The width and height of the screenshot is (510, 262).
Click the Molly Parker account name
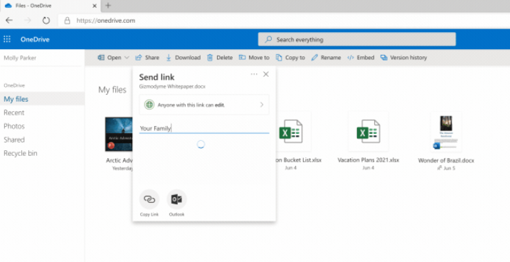click(20, 58)
